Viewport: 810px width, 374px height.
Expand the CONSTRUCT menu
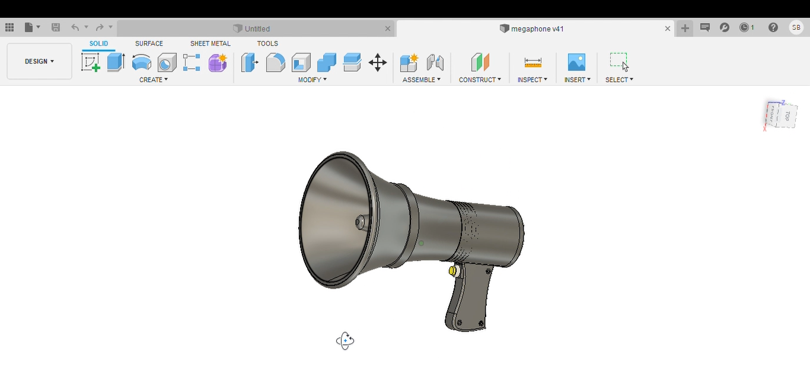[x=480, y=79]
